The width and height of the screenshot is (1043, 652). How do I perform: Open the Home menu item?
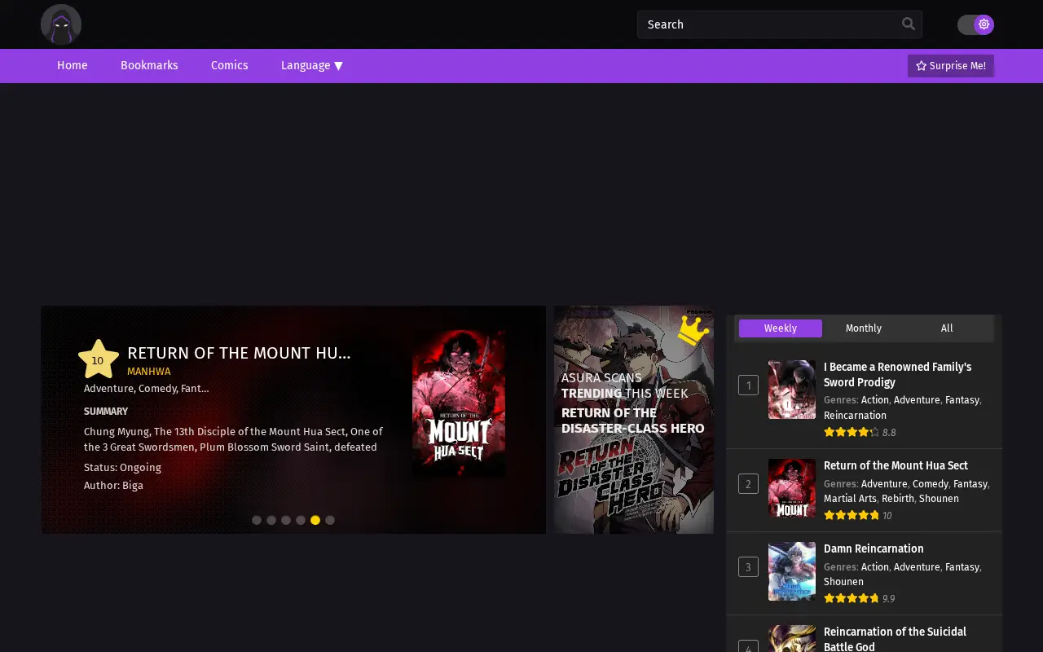(x=73, y=65)
